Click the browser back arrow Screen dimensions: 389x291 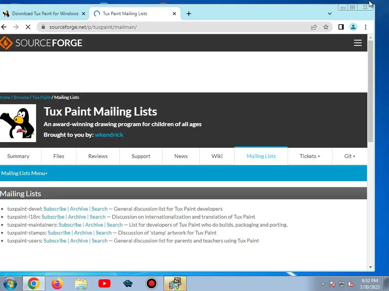pyautogui.click(x=4, y=27)
